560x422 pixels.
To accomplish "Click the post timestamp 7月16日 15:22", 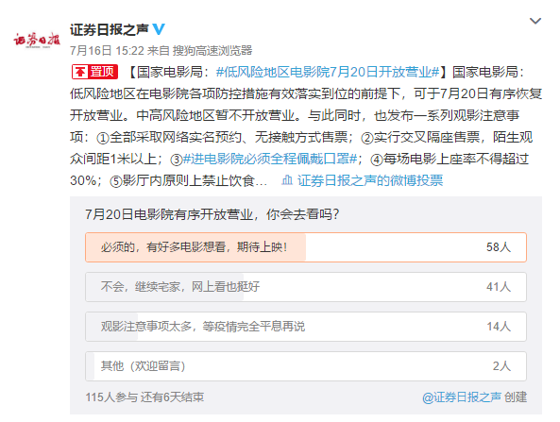I will [107, 51].
